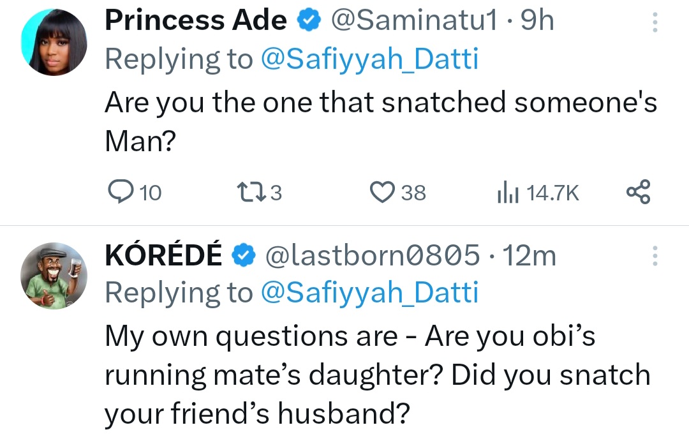Viewport: 689px width, 439px height.
Task: Open the @Saminatu1 handle
Action: point(413,21)
